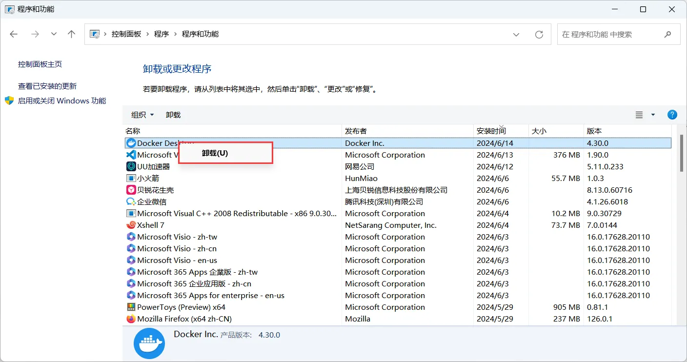Open the view options dropdown arrow
Viewport: 687px width, 362px height.
653,115
